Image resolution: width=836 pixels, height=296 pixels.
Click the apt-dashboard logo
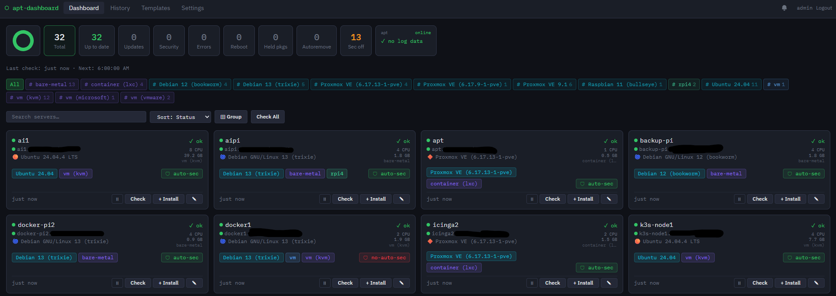[x=32, y=8]
